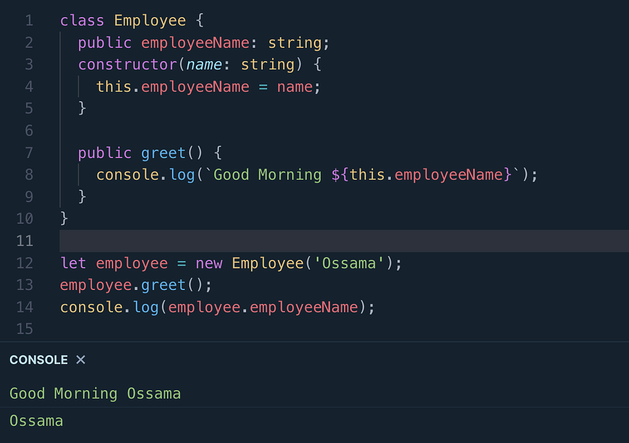Click line number 10 in the gutter
Image resolution: width=629 pixels, height=443 pixels.
coord(25,219)
